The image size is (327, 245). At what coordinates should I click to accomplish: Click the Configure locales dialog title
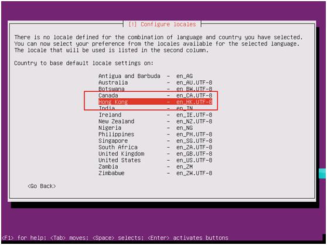pyautogui.click(x=162, y=25)
